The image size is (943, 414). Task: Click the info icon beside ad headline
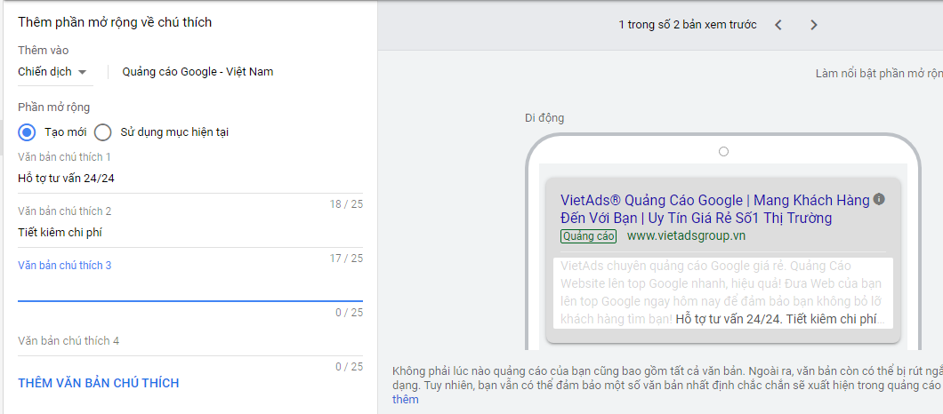coord(879,199)
